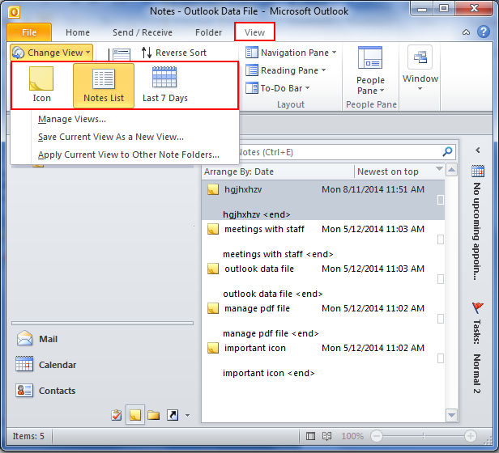Click the note icon beside important icon
The width and height of the screenshot is (499, 453).
pos(212,348)
